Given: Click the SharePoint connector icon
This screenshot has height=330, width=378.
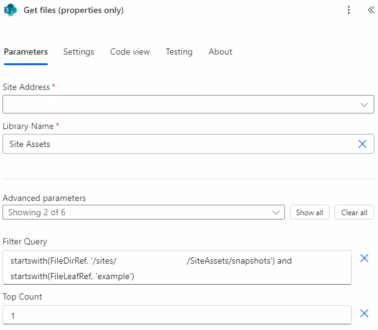Looking at the screenshot, I should coord(11,10).
